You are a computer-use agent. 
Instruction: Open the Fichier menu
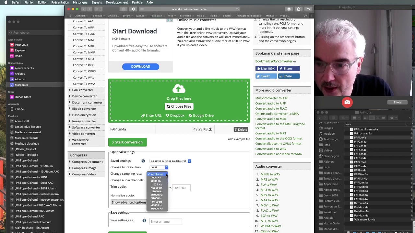29,2
